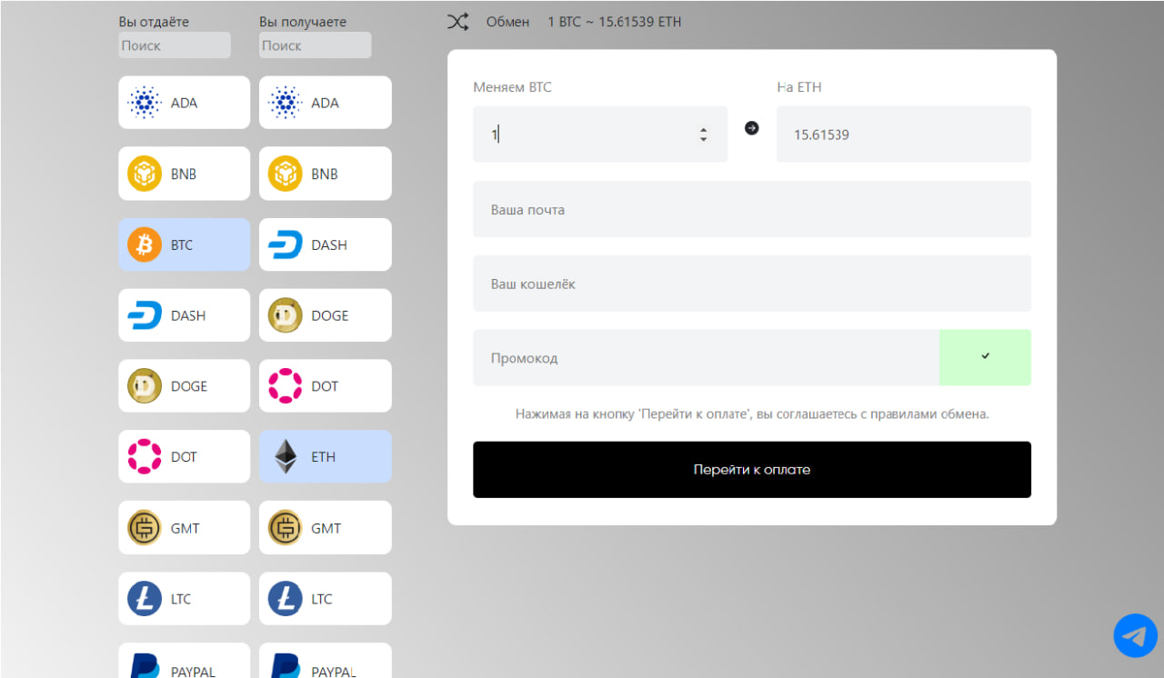Select DOT in the give column
1164x678 pixels.
184,456
